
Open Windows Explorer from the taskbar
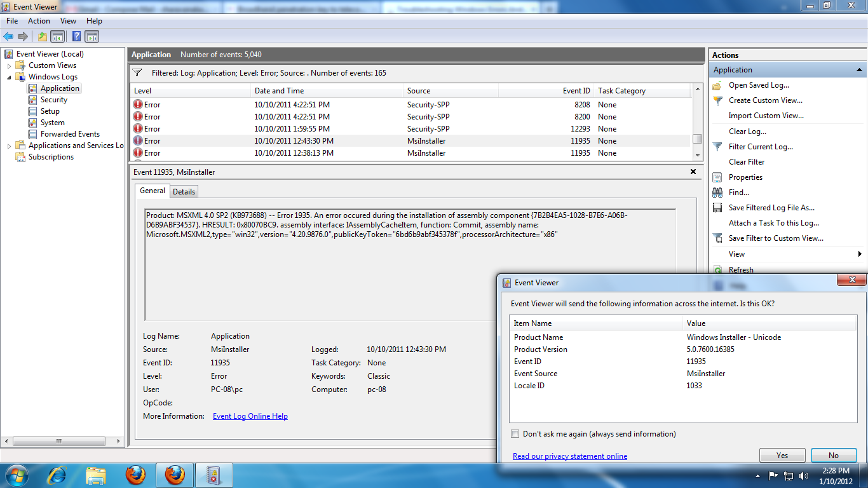96,475
